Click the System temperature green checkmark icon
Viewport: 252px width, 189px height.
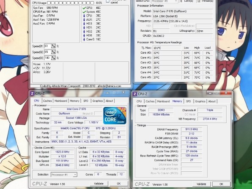point(84,12)
